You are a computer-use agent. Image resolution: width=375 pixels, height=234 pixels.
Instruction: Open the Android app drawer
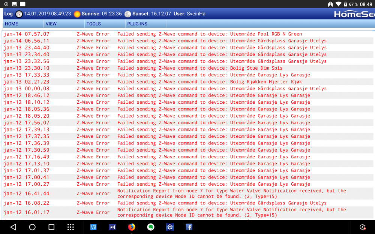pos(70,227)
